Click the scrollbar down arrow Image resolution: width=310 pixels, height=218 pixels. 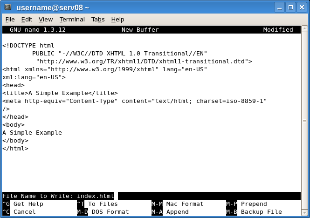click(305, 213)
